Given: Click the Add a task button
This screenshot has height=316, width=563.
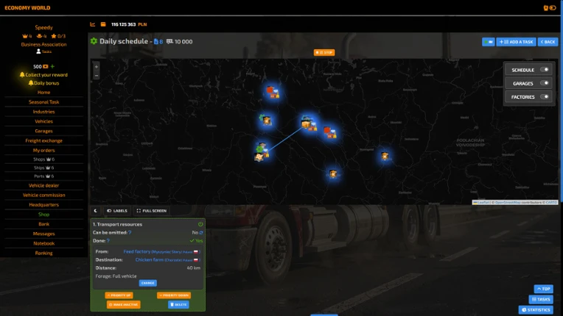Looking at the screenshot, I should [516, 42].
